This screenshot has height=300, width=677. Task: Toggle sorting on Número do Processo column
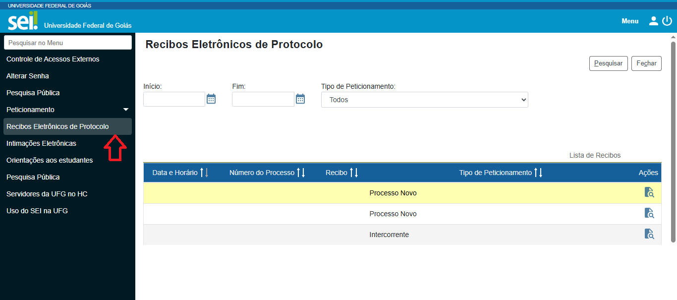point(302,172)
